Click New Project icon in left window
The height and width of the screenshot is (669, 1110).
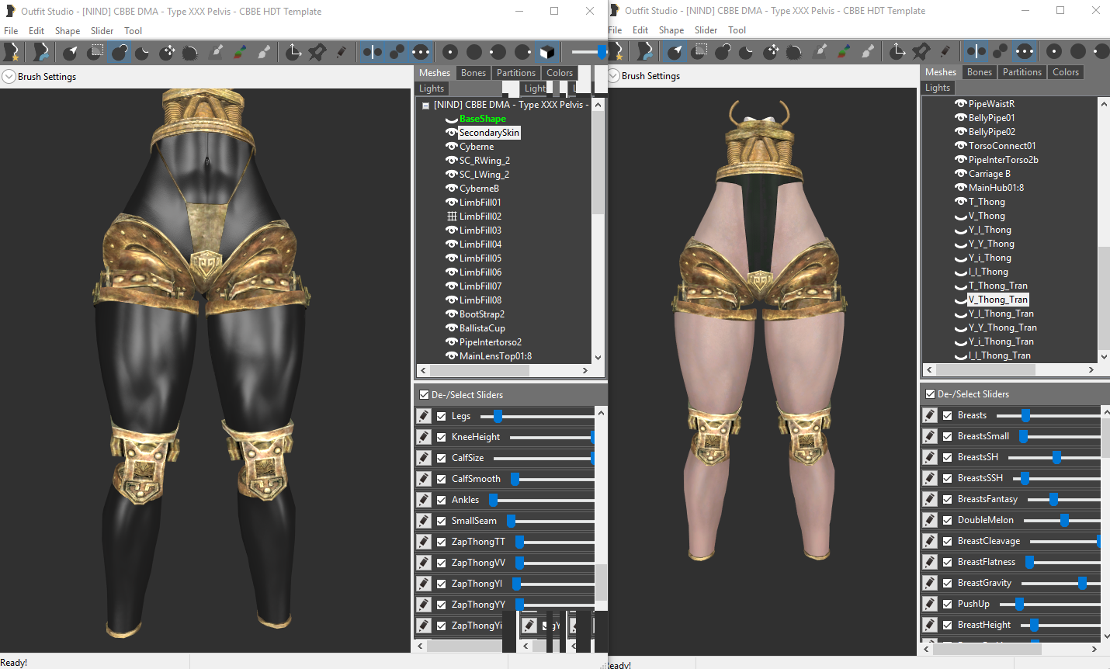pos(12,52)
